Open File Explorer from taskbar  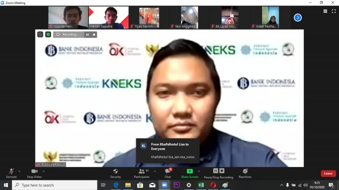point(128,185)
